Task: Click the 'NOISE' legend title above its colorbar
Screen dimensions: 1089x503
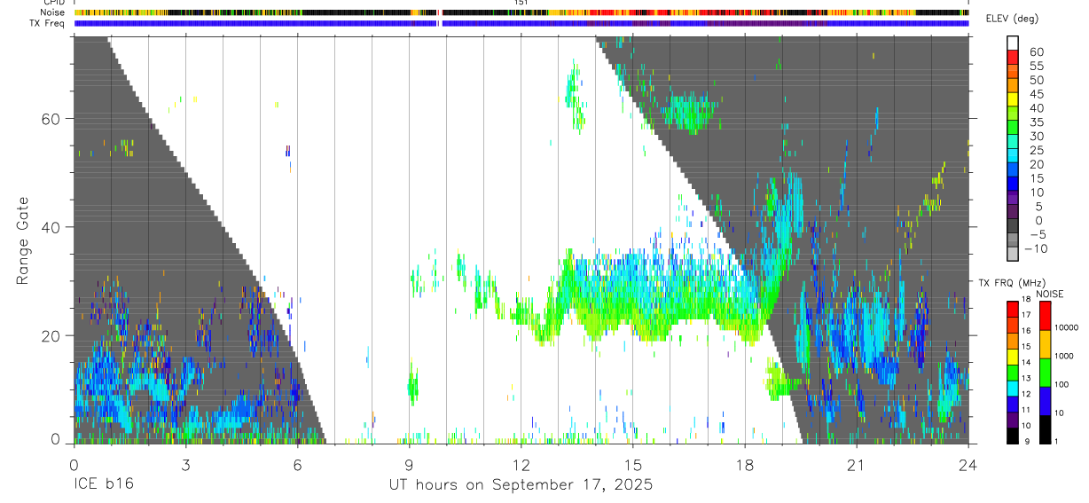Action: 1049,295
